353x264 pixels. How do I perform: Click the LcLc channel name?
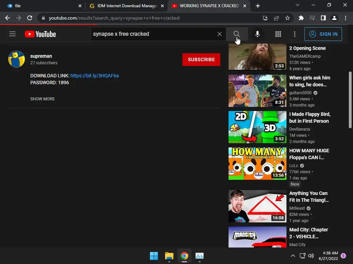pyautogui.click(x=294, y=165)
